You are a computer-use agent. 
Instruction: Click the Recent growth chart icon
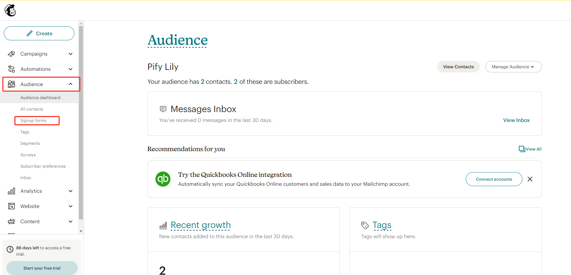coord(163,225)
